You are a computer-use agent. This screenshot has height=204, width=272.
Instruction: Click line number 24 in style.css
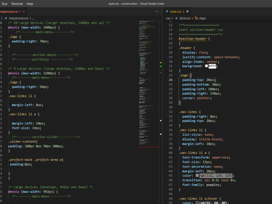[x=171, y=80]
